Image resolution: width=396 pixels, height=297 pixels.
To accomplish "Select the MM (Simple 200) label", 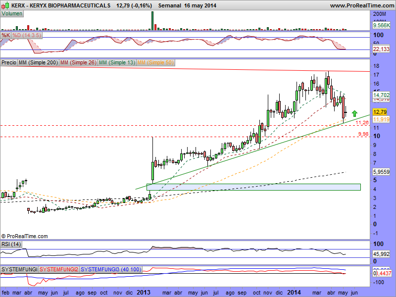I will [x=39, y=62].
